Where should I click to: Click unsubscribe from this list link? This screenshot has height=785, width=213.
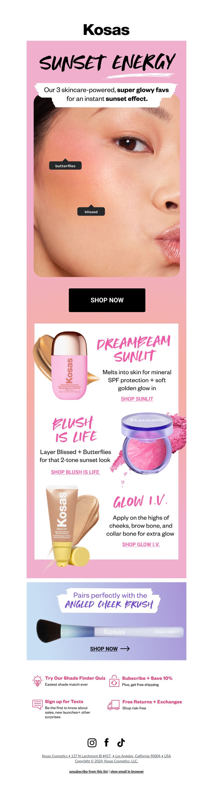[x=88, y=771]
